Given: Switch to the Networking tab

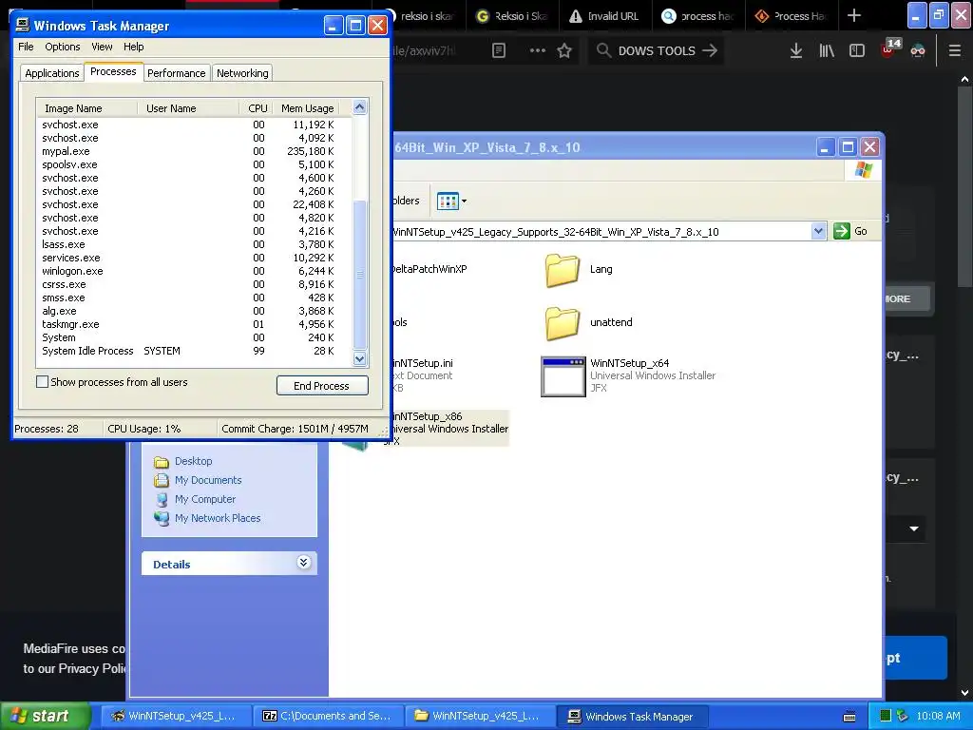Looking at the screenshot, I should pos(242,73).
